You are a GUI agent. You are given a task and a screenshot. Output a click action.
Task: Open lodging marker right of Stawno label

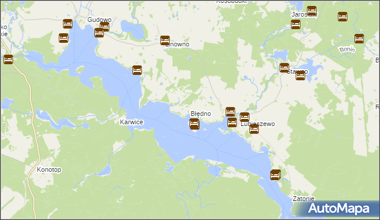tap(300, 76)
